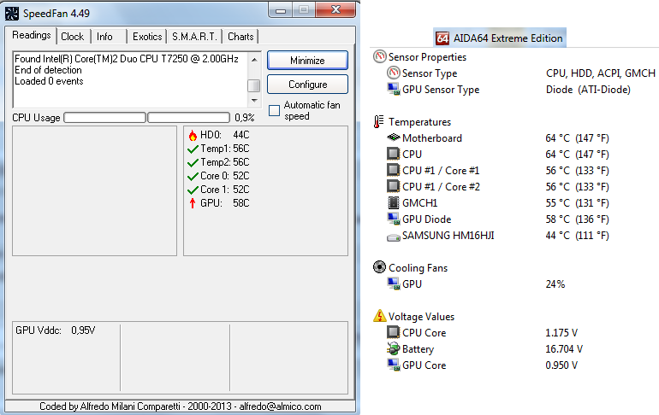Image resolution: width=659 pixels, height=415 pixels.
Task: Click the GPU Sensor Type monitor icon
Action: (394, 90)
